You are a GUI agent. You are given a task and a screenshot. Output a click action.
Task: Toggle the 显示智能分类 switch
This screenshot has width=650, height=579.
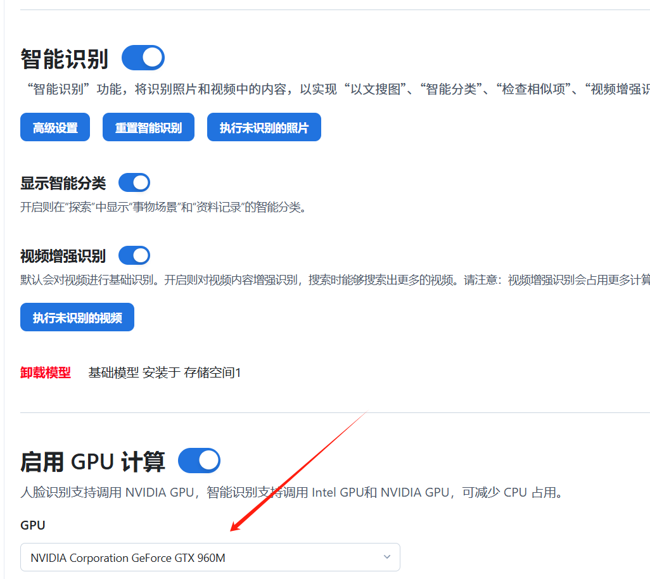point(134,183)
